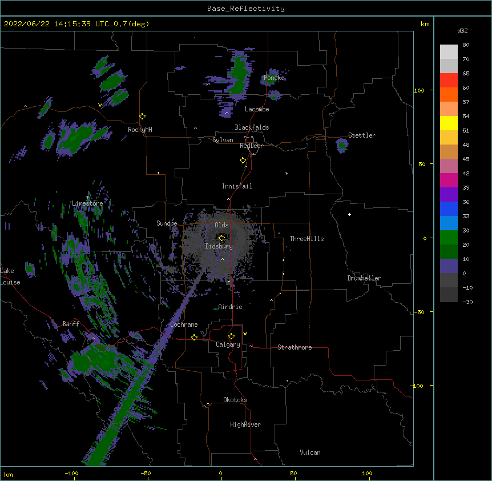Select the purple 36-39 dBZ legend swatch
The width and height of the screenshot is (492, 481).
(449, 194)
